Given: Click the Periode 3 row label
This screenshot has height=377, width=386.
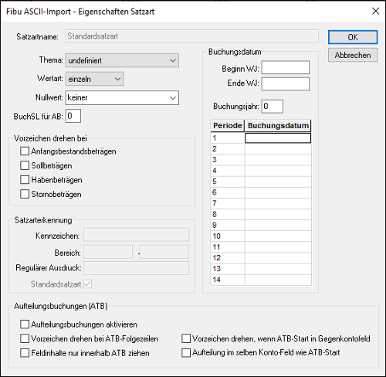Looking at the screenshot, I should pyautogui.click(x=228, y=160).
